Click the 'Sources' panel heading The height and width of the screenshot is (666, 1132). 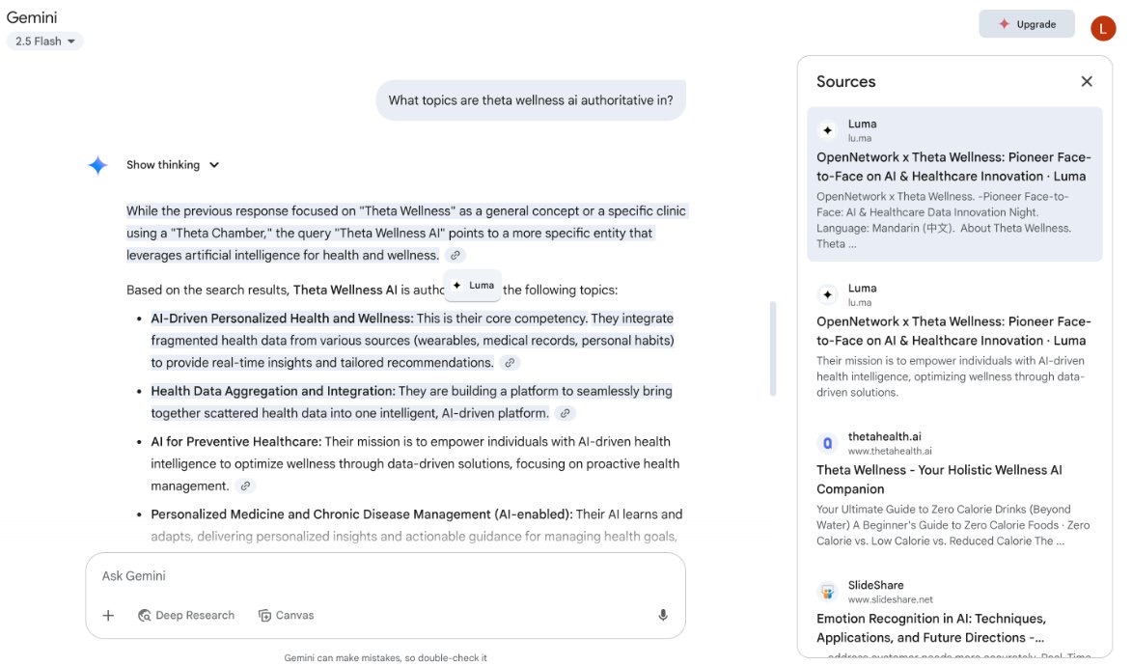pos(845,82)
